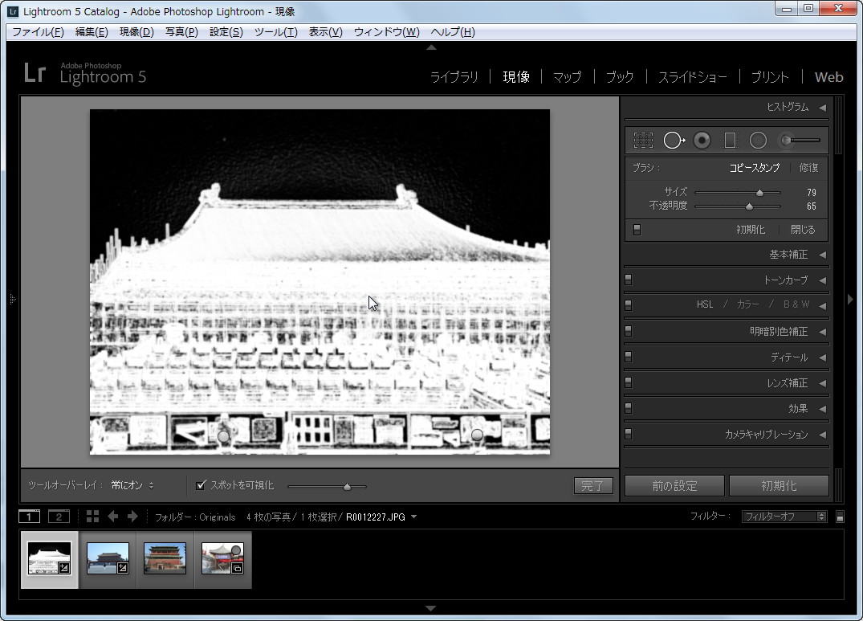Hide the filmstrip with bottom arrow

tap(431, 608)
